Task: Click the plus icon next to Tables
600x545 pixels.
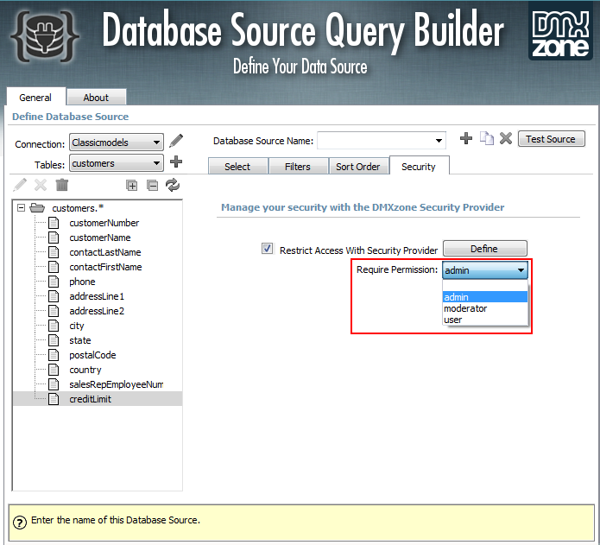Action: [176, 162]
